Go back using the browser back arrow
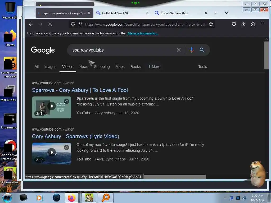The image size is (271, 203). tap(31, 24)
